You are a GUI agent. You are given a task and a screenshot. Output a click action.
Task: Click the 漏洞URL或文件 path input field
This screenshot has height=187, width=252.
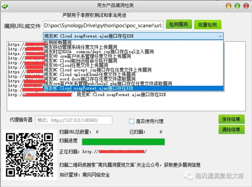click(x=103, y=26)
